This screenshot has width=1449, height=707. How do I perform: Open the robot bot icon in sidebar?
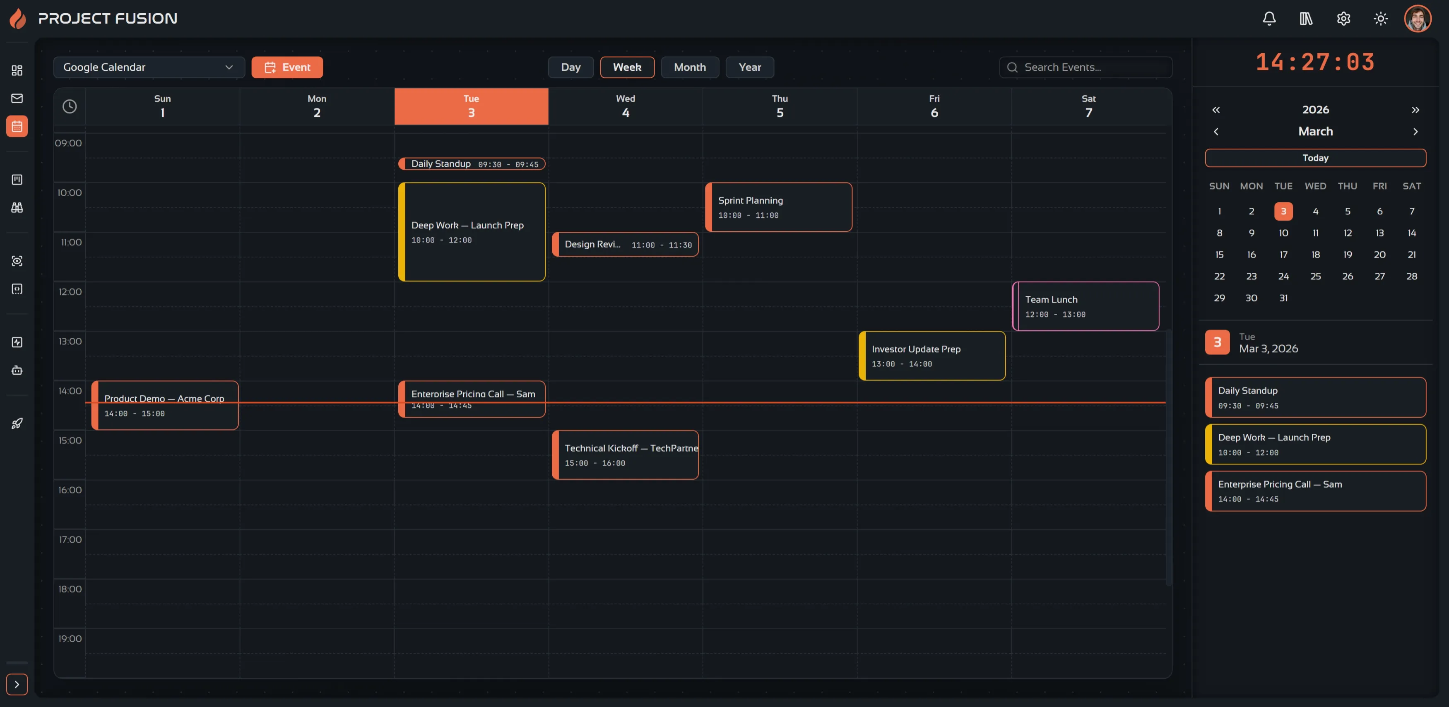(17, 370)
